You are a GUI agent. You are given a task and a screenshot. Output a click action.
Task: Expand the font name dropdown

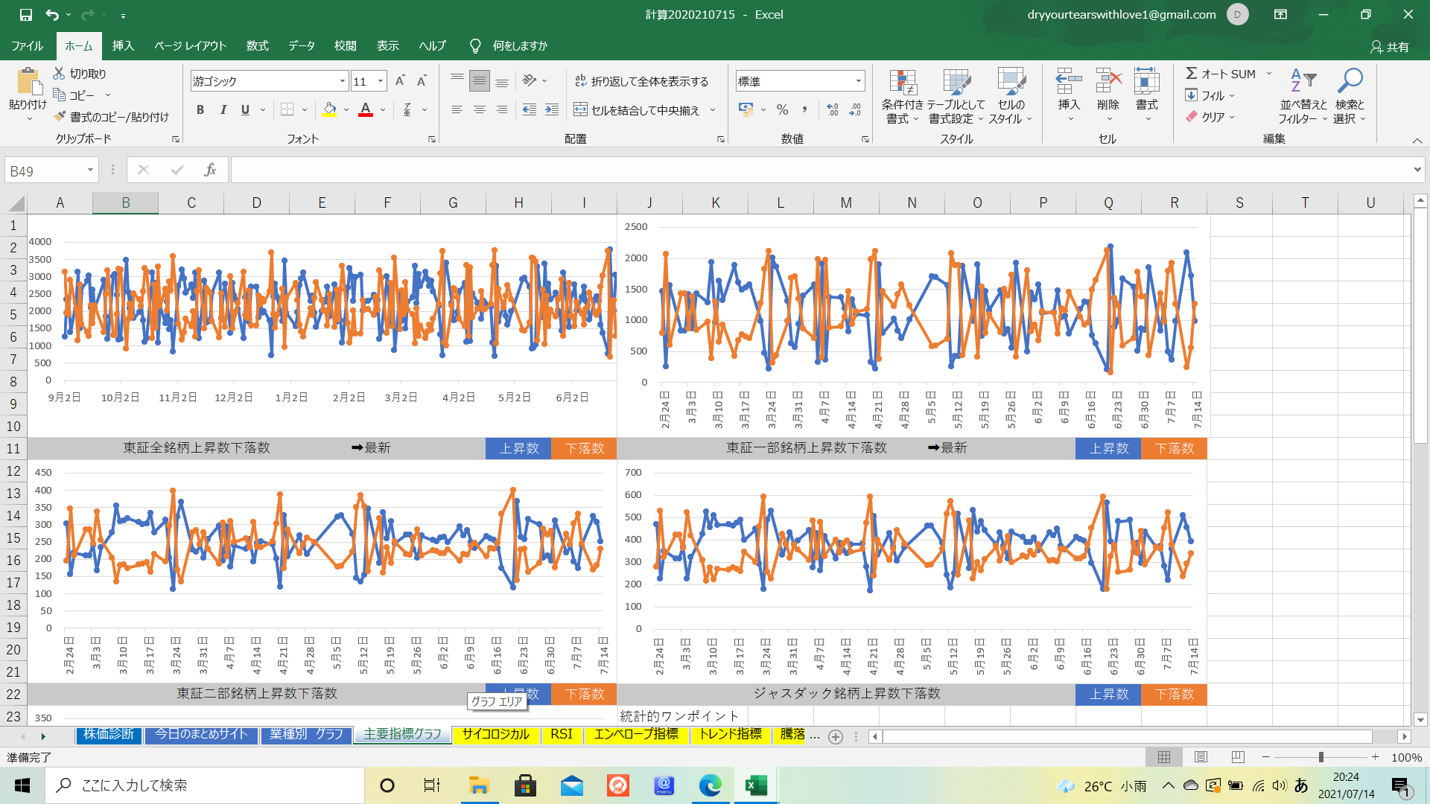point(343,81)
